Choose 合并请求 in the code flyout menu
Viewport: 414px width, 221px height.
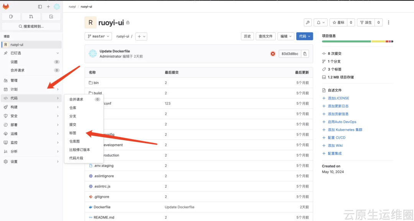click(84, 100)
